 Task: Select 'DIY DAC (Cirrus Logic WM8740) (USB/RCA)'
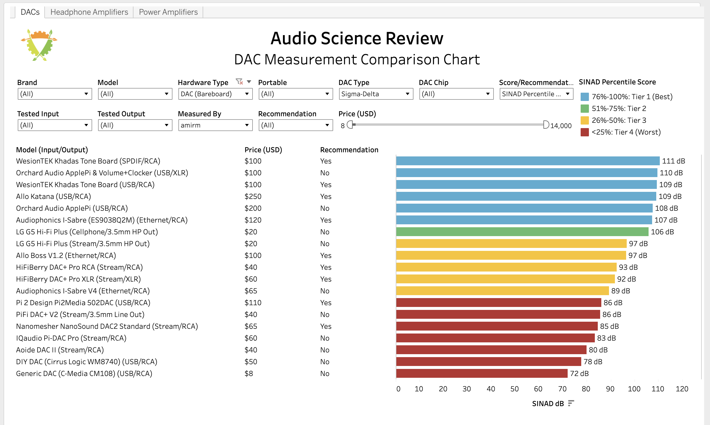pos(87,362)
